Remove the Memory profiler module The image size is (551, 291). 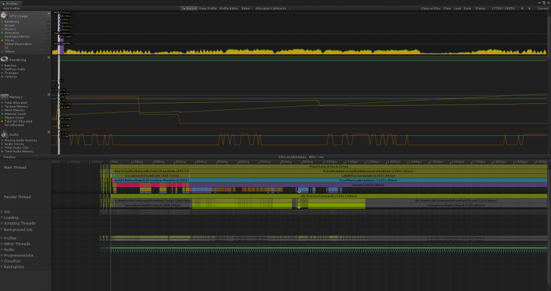coord(49,95)
